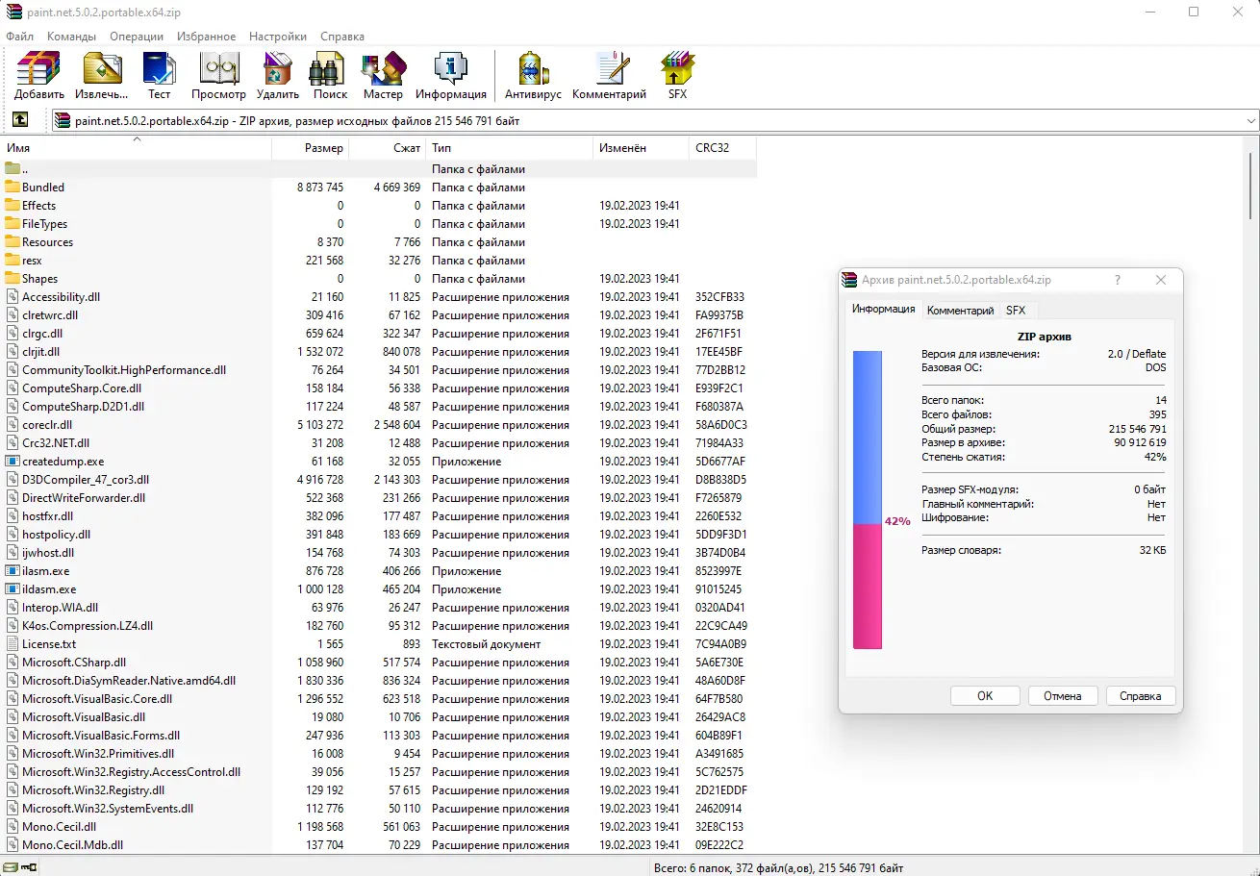The height and width of the screenshot is (876, 1260).
Task: Run the Тест (Test) toolbar tool
Action: (x=160, y=69)
